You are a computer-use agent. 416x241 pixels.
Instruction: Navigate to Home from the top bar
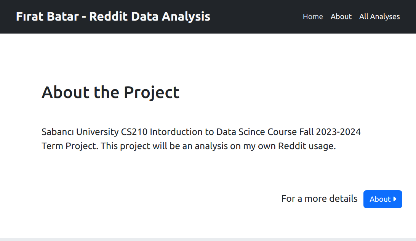313,16
